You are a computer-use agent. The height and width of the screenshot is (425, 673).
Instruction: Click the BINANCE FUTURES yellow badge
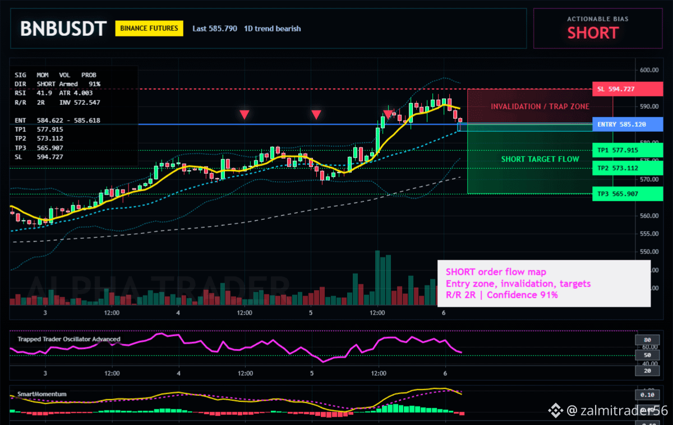(x=149, y=28)
